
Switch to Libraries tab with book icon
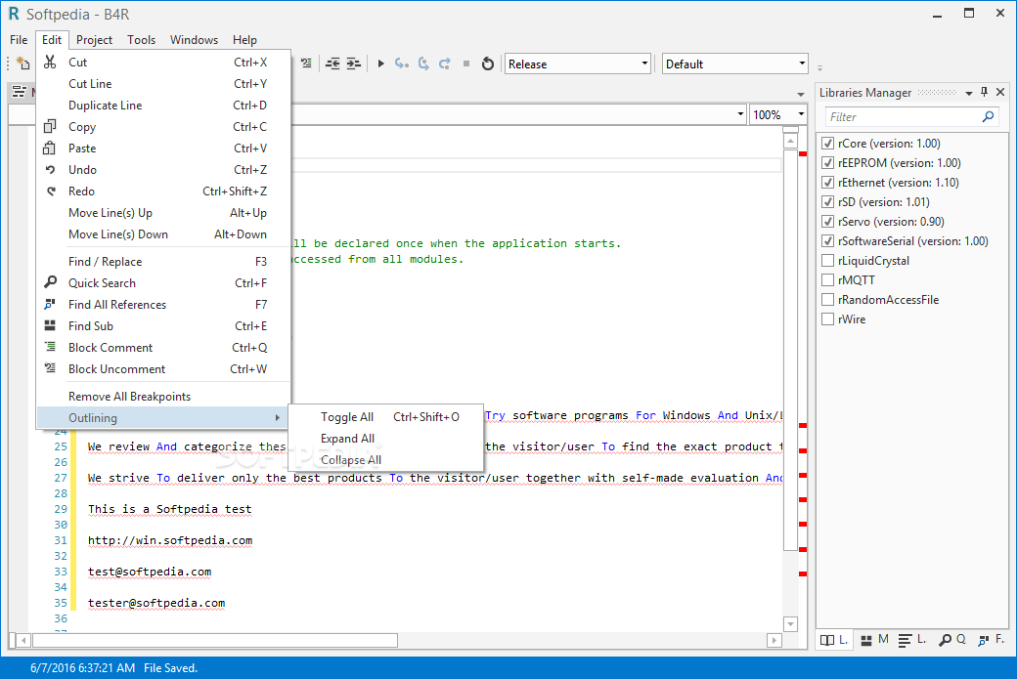[x=834, y=640]
